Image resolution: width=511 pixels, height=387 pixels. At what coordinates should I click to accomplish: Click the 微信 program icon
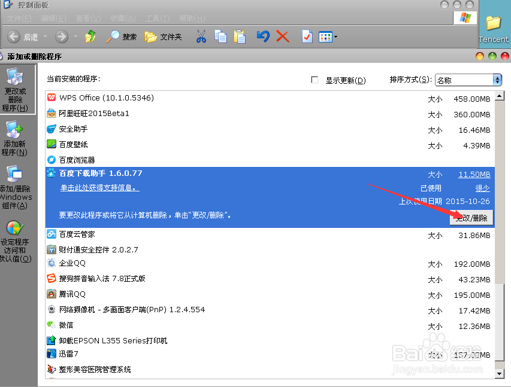click(52, 325)
